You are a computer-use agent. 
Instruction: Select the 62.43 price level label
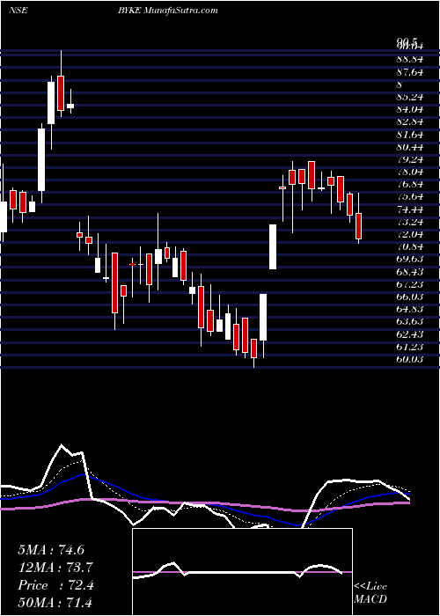coord(410,334)
